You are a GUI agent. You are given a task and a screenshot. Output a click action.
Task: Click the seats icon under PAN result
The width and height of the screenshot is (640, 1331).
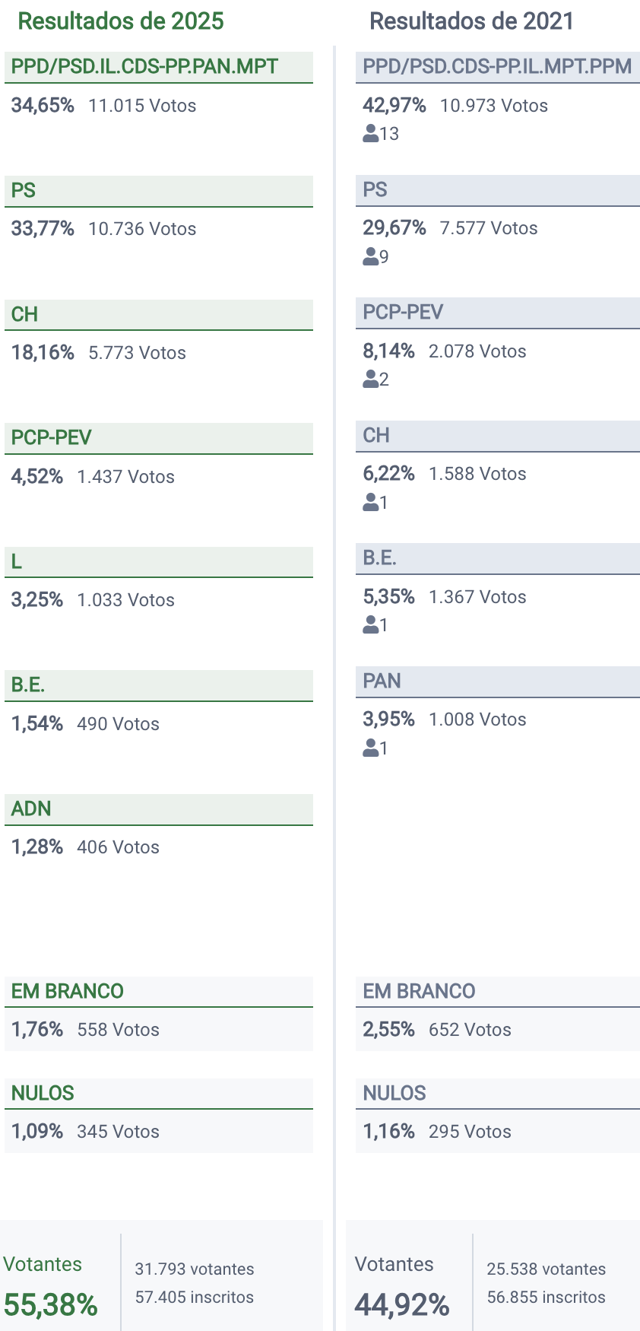click(x=371, y=748)
